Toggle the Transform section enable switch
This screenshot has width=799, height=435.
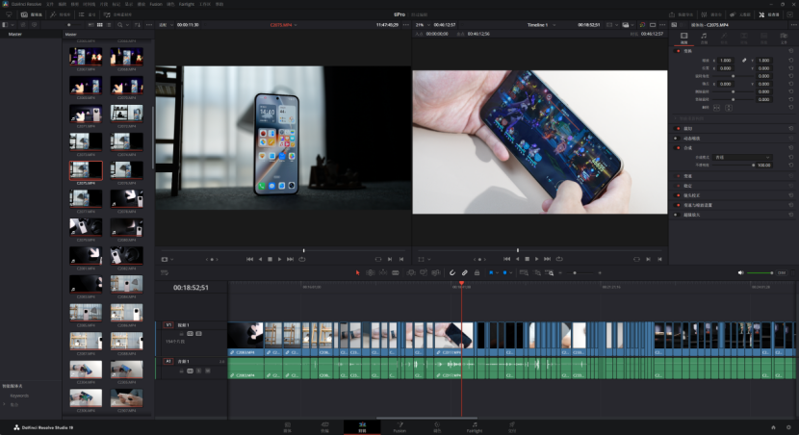click(x=676, y=51)
